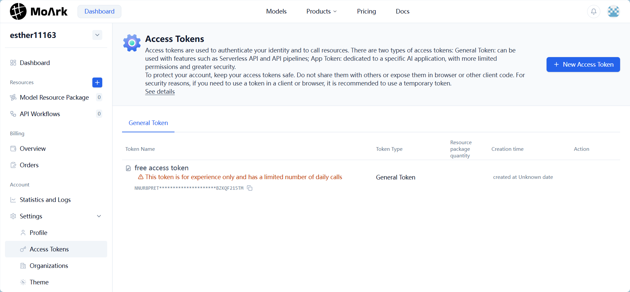Open the Products dropdown menu

point(321,12)
